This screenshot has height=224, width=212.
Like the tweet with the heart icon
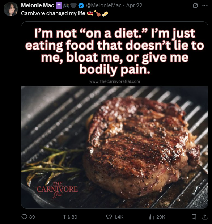[109, 217]
